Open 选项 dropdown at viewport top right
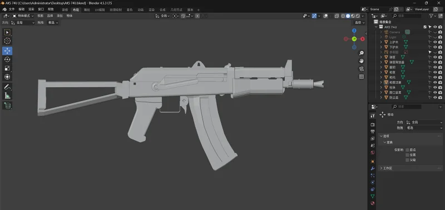Image resolution: width=445 pixels, height=210 pixels. pos(359,23)
